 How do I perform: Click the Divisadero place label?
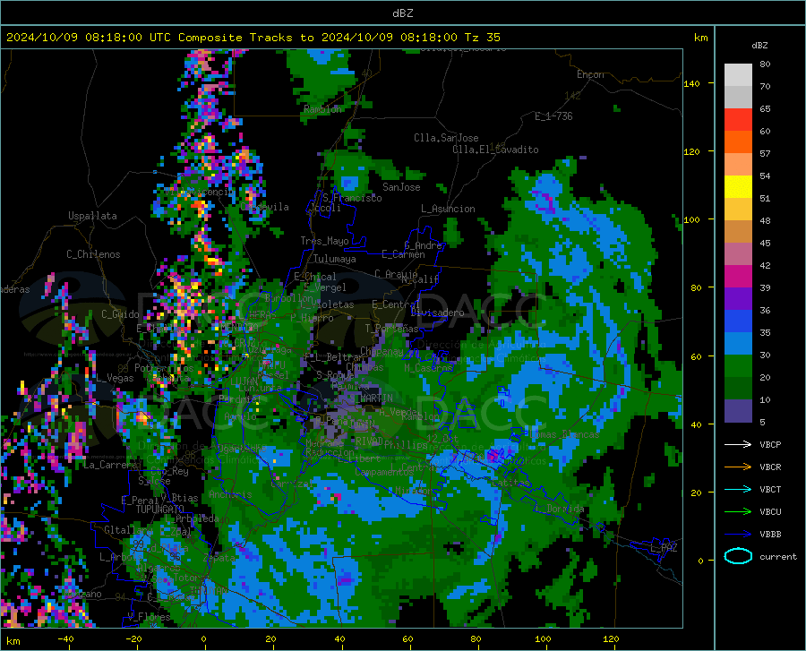(437, 313)
